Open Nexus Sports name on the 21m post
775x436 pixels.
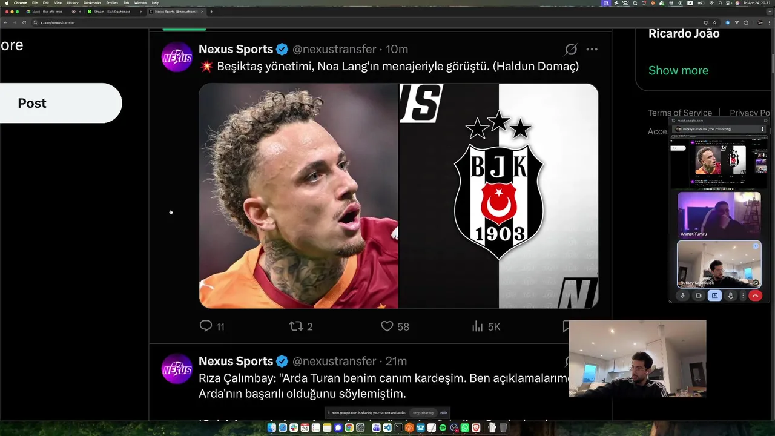pos(236,361)
